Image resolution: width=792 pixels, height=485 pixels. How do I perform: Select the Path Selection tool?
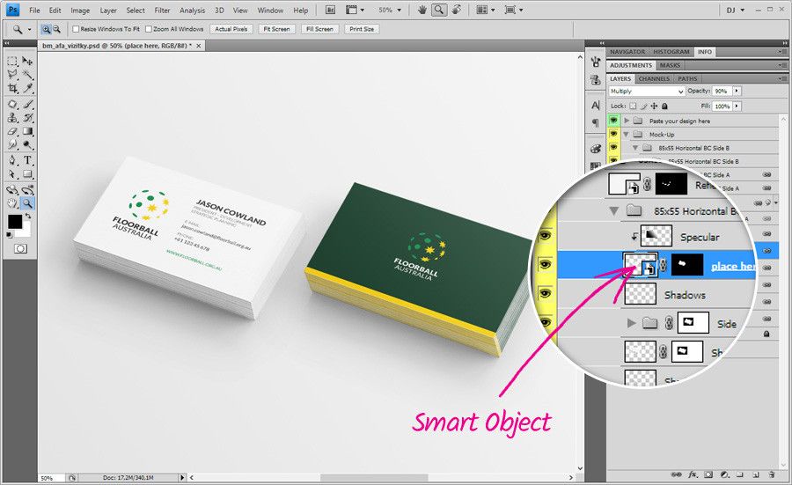click(x=12, y=174)
